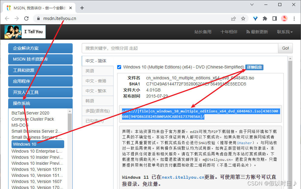Go back with the browser back arrow

pos(7,18)
